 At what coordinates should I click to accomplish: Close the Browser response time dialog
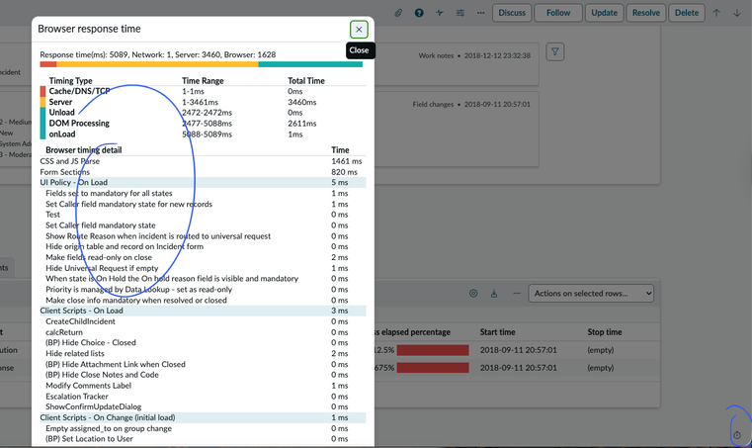359,30
